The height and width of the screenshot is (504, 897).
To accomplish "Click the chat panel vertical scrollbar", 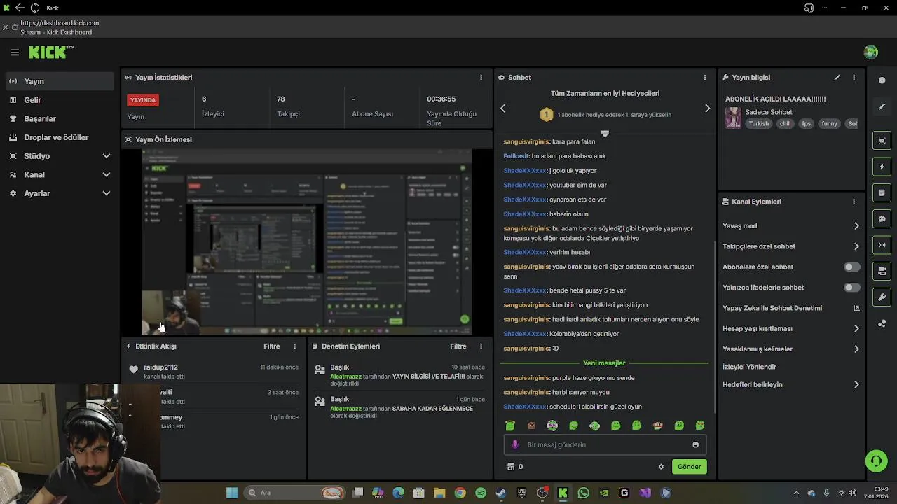I will click(x=714, y=327).
